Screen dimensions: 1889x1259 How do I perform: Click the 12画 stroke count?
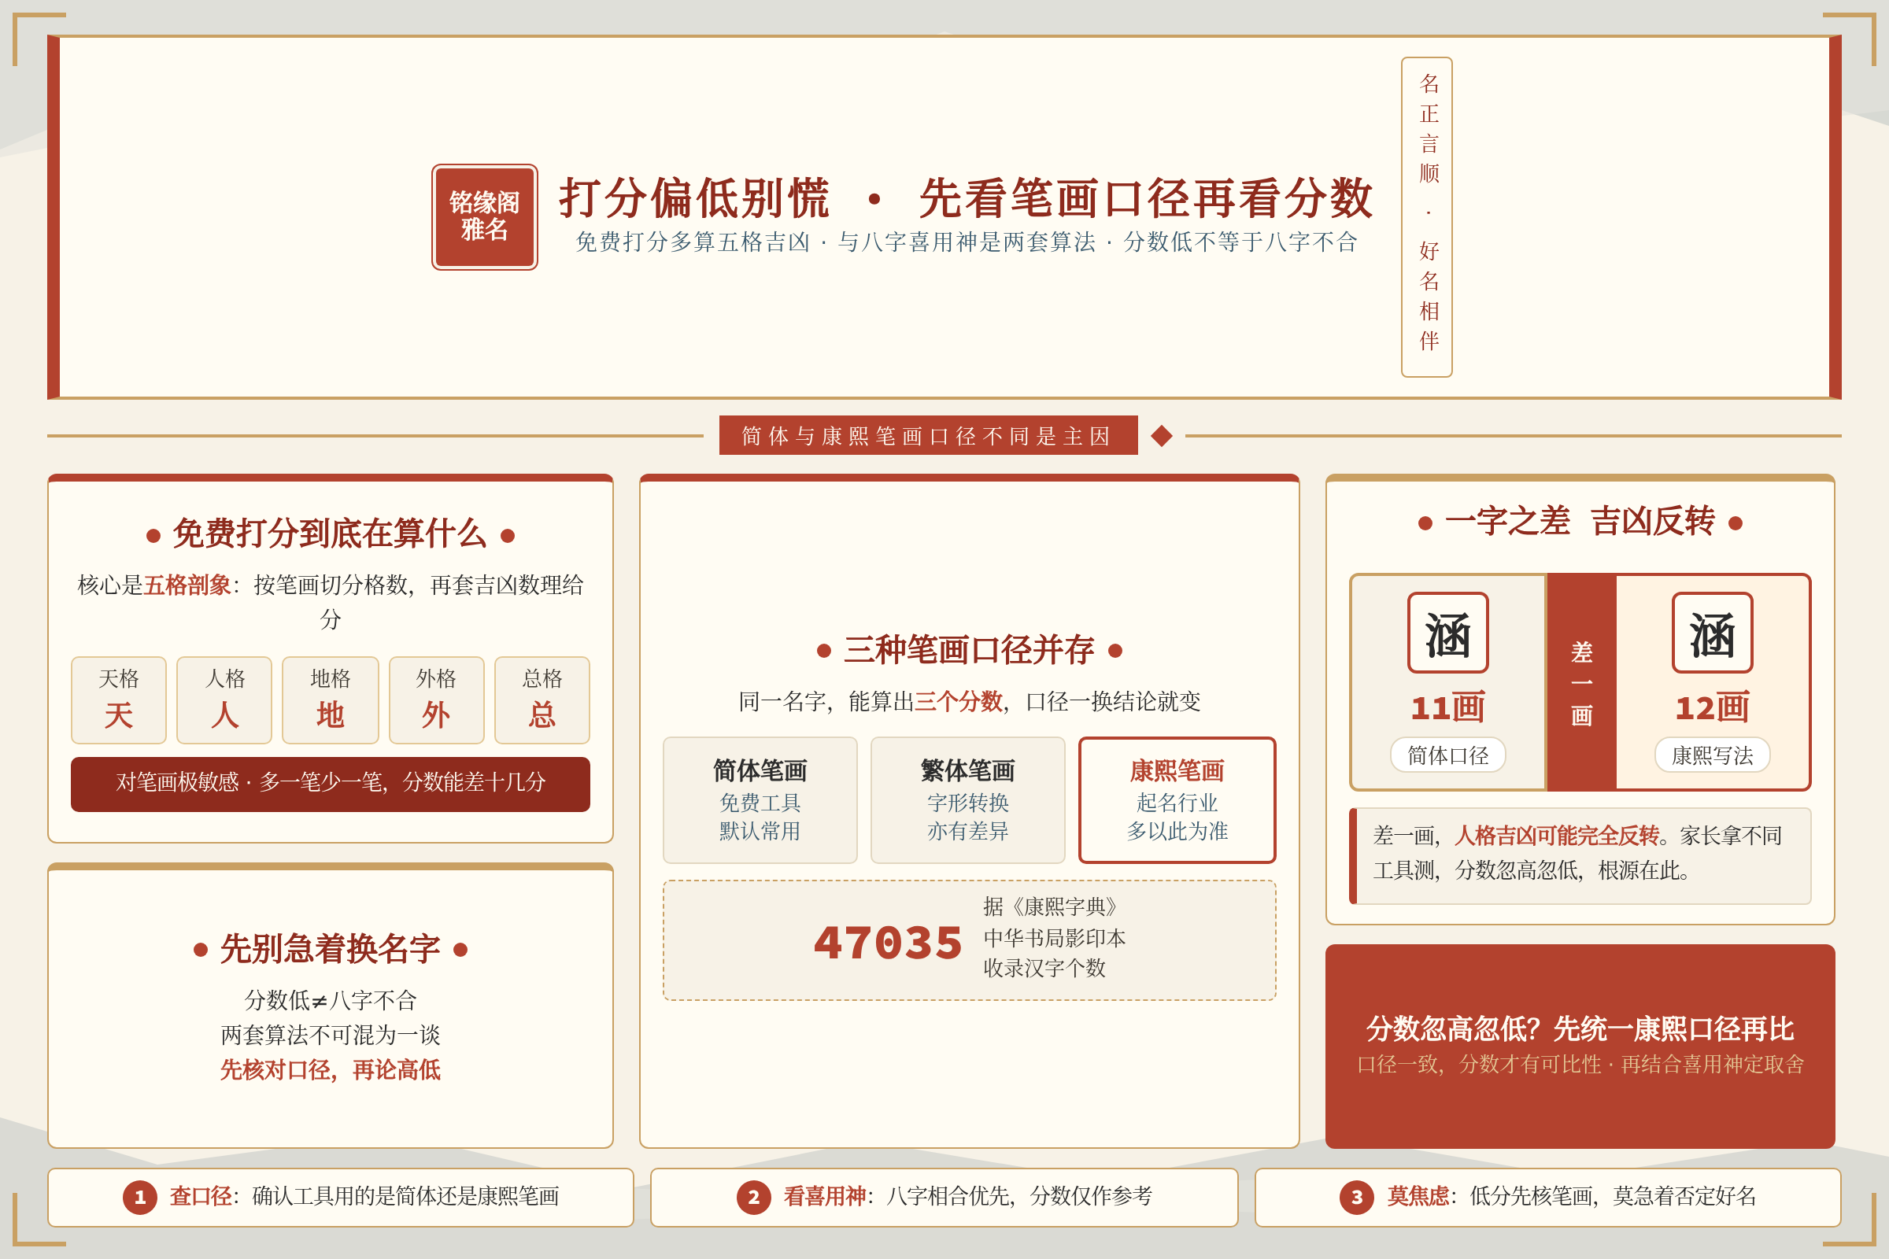point(1713,707)
